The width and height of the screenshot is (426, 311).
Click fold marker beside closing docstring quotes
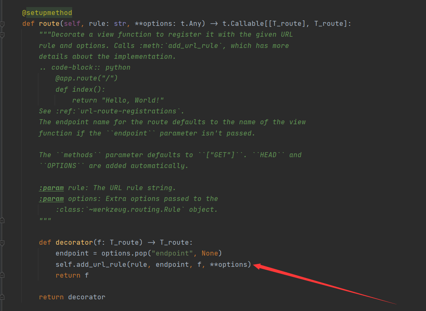[x=3, y=220]
